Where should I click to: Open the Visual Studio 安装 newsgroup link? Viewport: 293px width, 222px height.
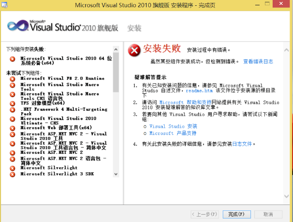(x=173, y=126)
